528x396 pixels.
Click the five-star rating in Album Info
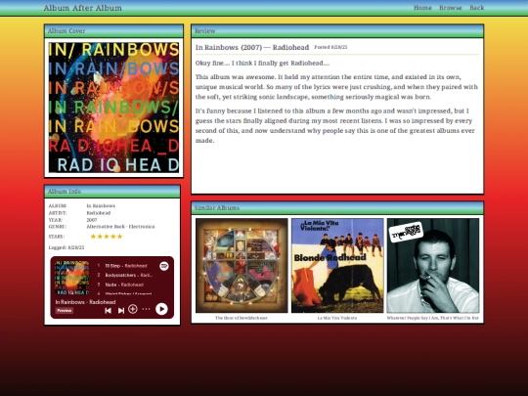(107, 237)
